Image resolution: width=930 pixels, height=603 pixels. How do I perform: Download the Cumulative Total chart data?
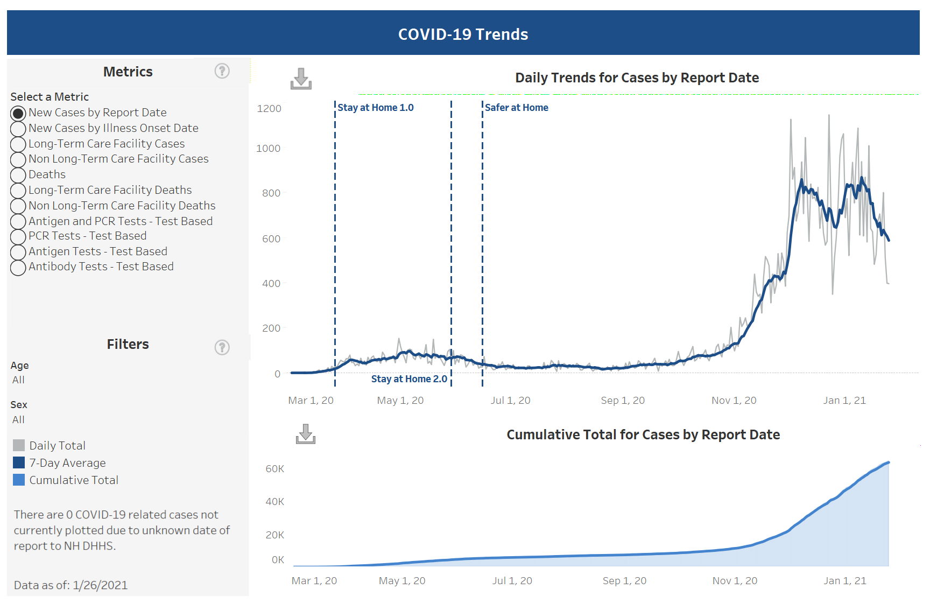tap(305, 434)
